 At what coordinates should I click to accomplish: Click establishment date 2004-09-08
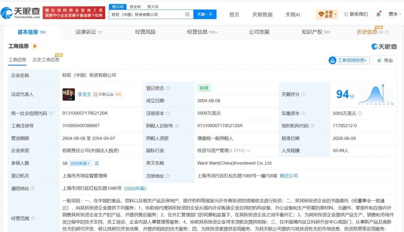[x=209, y=101]
